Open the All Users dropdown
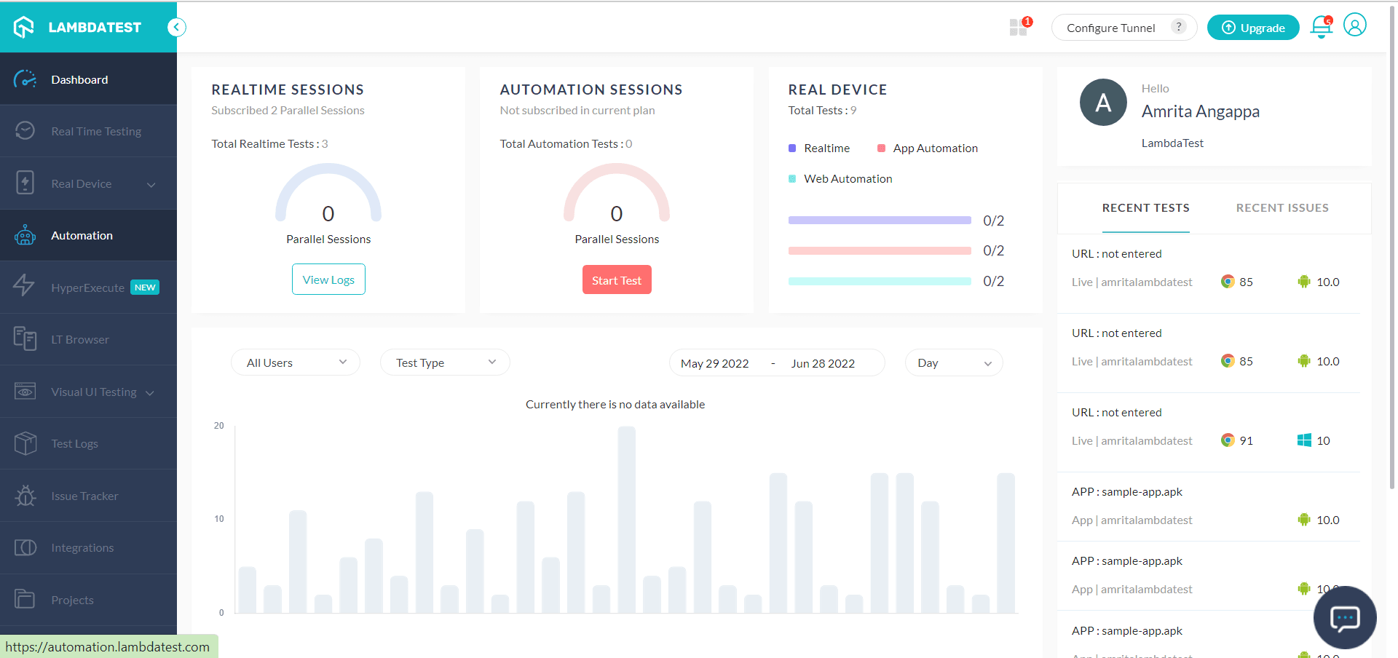The image size is (1398, 658). pyautogui.click(x=296, y=362)
